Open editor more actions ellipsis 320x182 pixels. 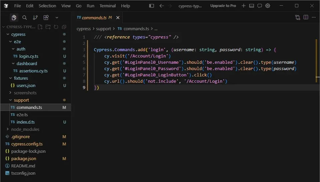tap(314, 17)
